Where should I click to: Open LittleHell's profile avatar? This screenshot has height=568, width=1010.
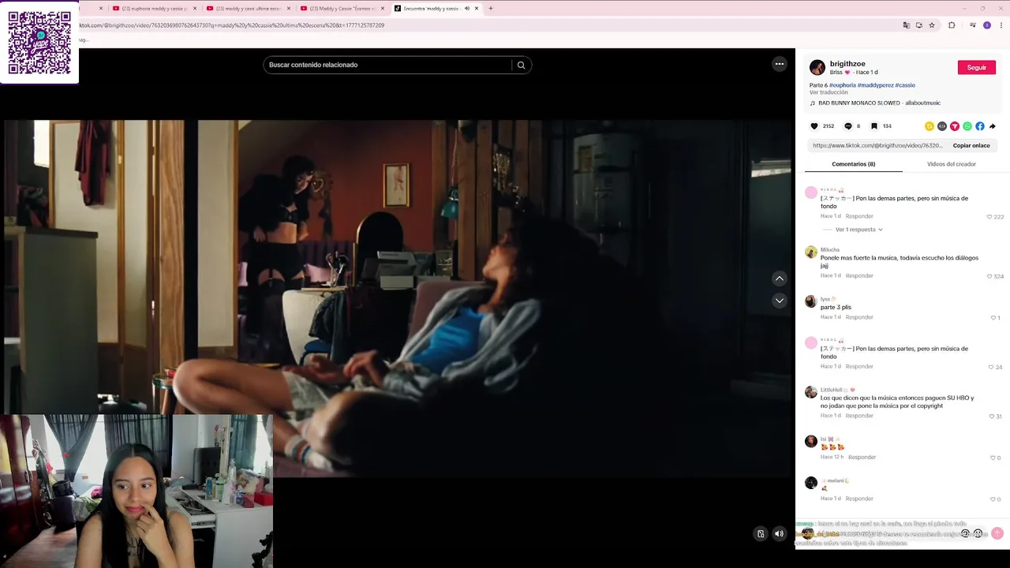810,392
